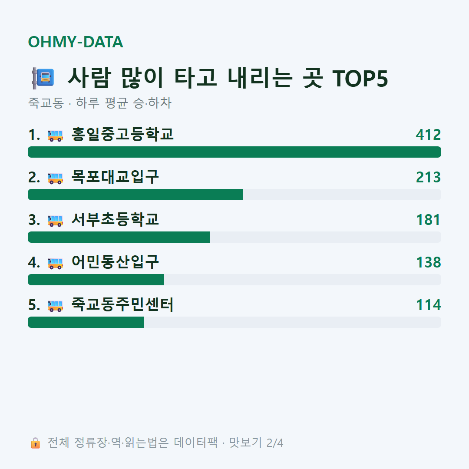Click the 412 ridership value
The image size is (469, 469).
click(x=428, y=135)
